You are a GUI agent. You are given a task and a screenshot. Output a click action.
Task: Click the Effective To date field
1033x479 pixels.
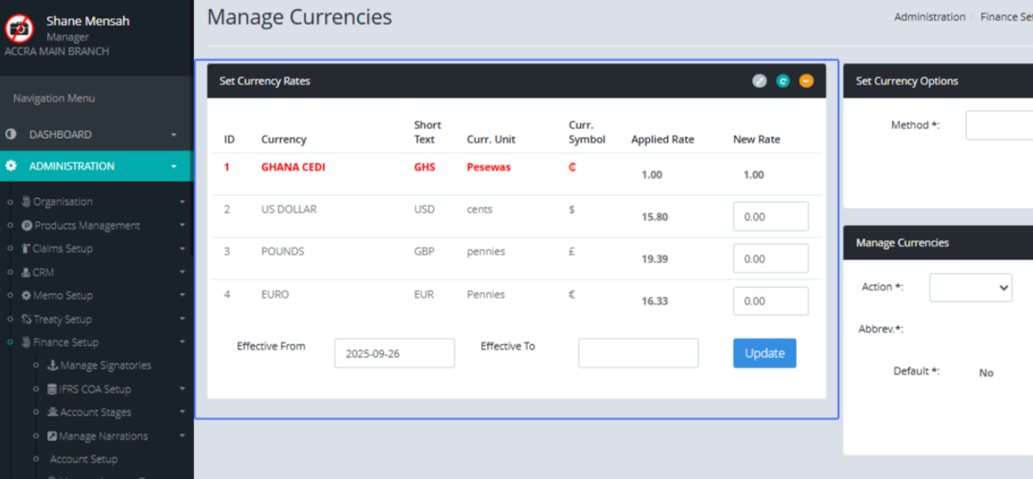638,353
